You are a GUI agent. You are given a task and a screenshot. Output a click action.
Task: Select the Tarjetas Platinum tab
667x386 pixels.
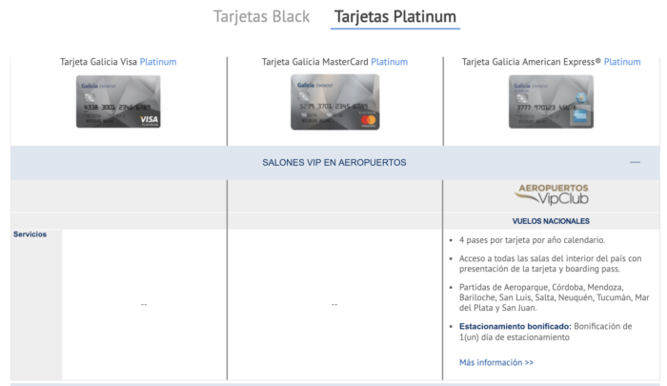tap(394, 17)
